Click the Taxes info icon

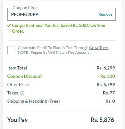tap(22, 93)
